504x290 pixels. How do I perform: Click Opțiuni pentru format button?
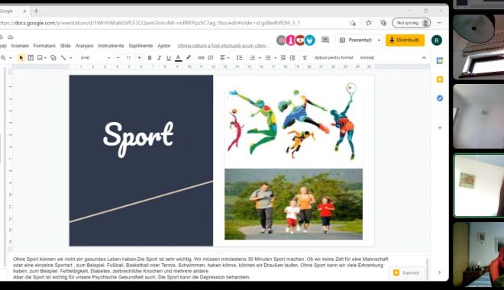coord(334,58)
